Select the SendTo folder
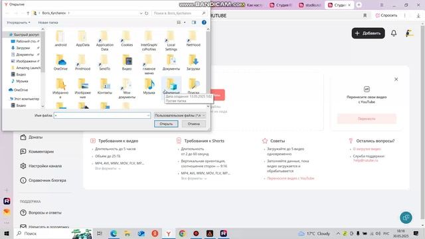 [x=105, y=62]
